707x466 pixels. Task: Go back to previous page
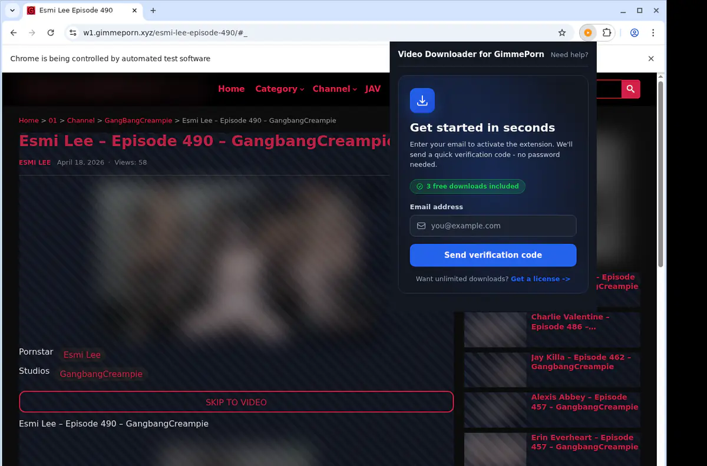(x=14, y=33)
